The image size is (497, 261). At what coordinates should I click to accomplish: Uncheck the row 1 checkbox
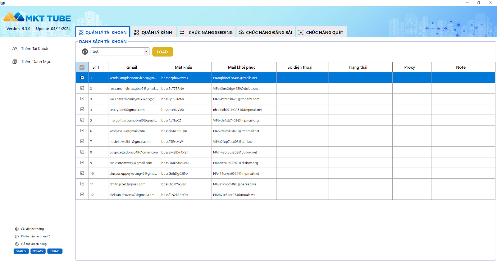coord(82,77)
